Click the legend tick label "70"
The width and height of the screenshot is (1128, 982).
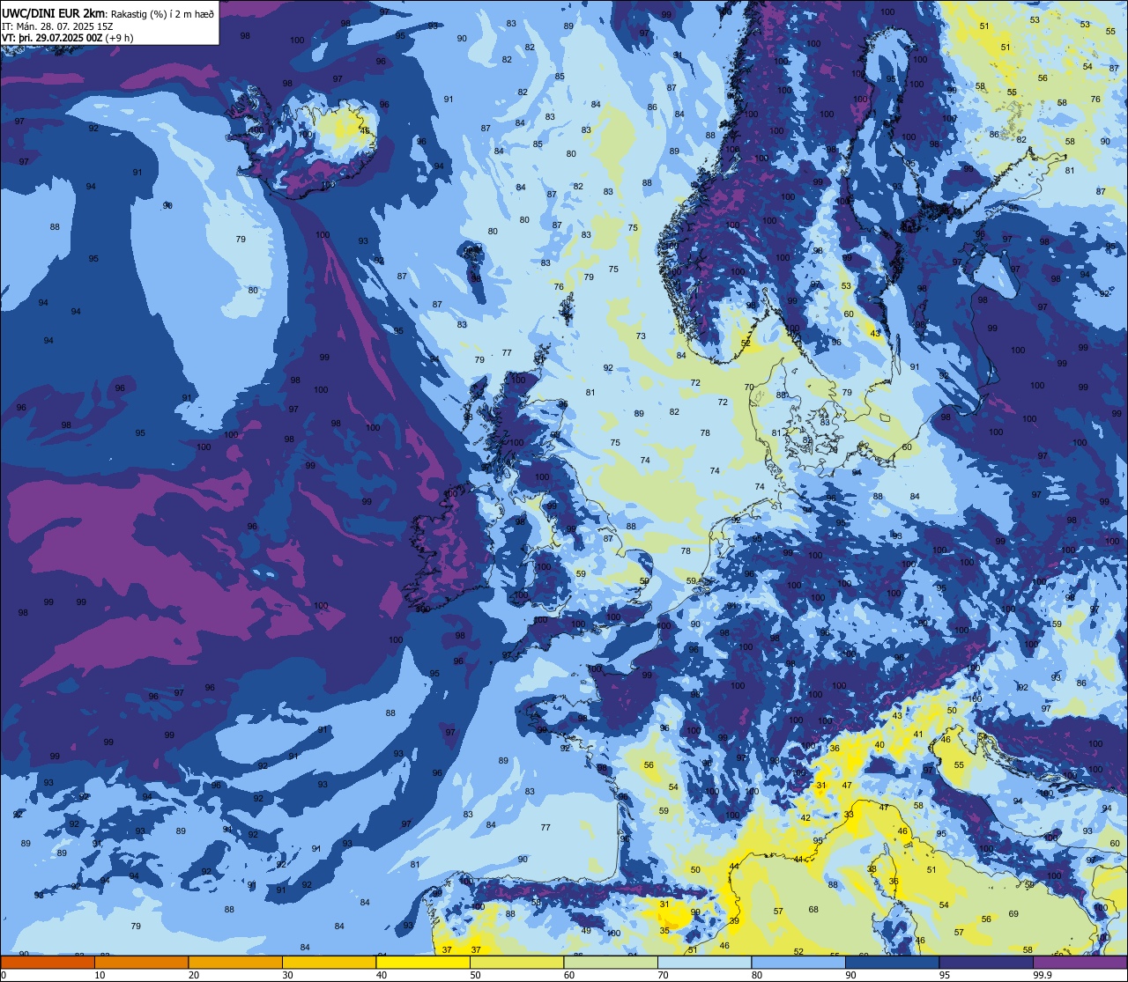tap(663, 975)
